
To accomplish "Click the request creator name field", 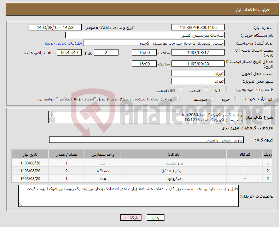I will point(154,43).
